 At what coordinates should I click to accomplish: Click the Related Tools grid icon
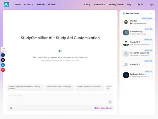point(124,13)
